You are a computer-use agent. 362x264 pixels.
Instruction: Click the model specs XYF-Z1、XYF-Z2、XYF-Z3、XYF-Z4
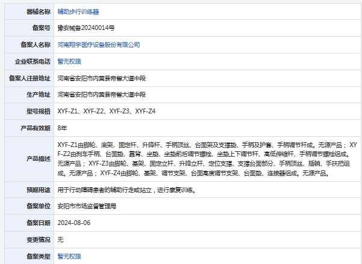tap(106, 111)
